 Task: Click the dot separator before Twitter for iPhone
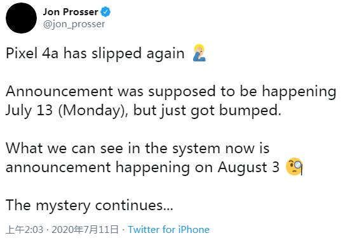pos(123,230)
